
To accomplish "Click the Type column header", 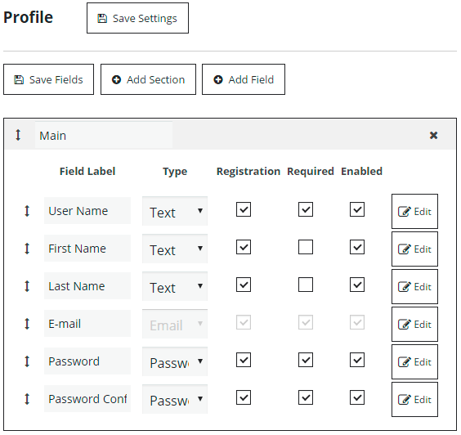I will coord(175,172).
